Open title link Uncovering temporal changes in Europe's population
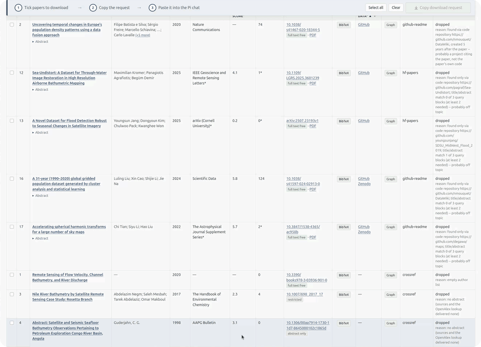This screenshot has width=481, height=347. (x=67, y=30)
